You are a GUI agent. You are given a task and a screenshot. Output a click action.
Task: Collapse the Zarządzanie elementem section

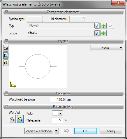click(x=7, y=12)
